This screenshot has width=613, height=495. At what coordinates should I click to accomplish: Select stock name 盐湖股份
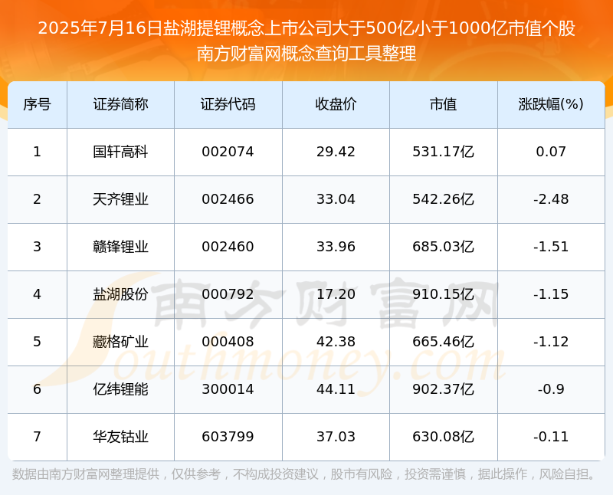tap(120, 294)
